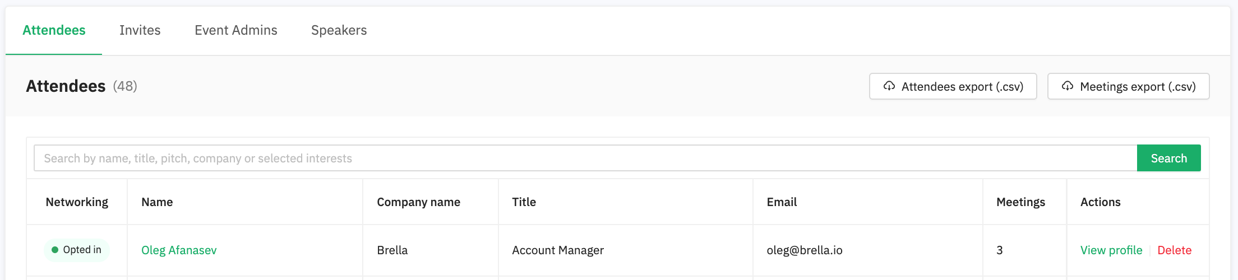Click the Name column header
1238x280 pixels.
(x=157, y=202)
